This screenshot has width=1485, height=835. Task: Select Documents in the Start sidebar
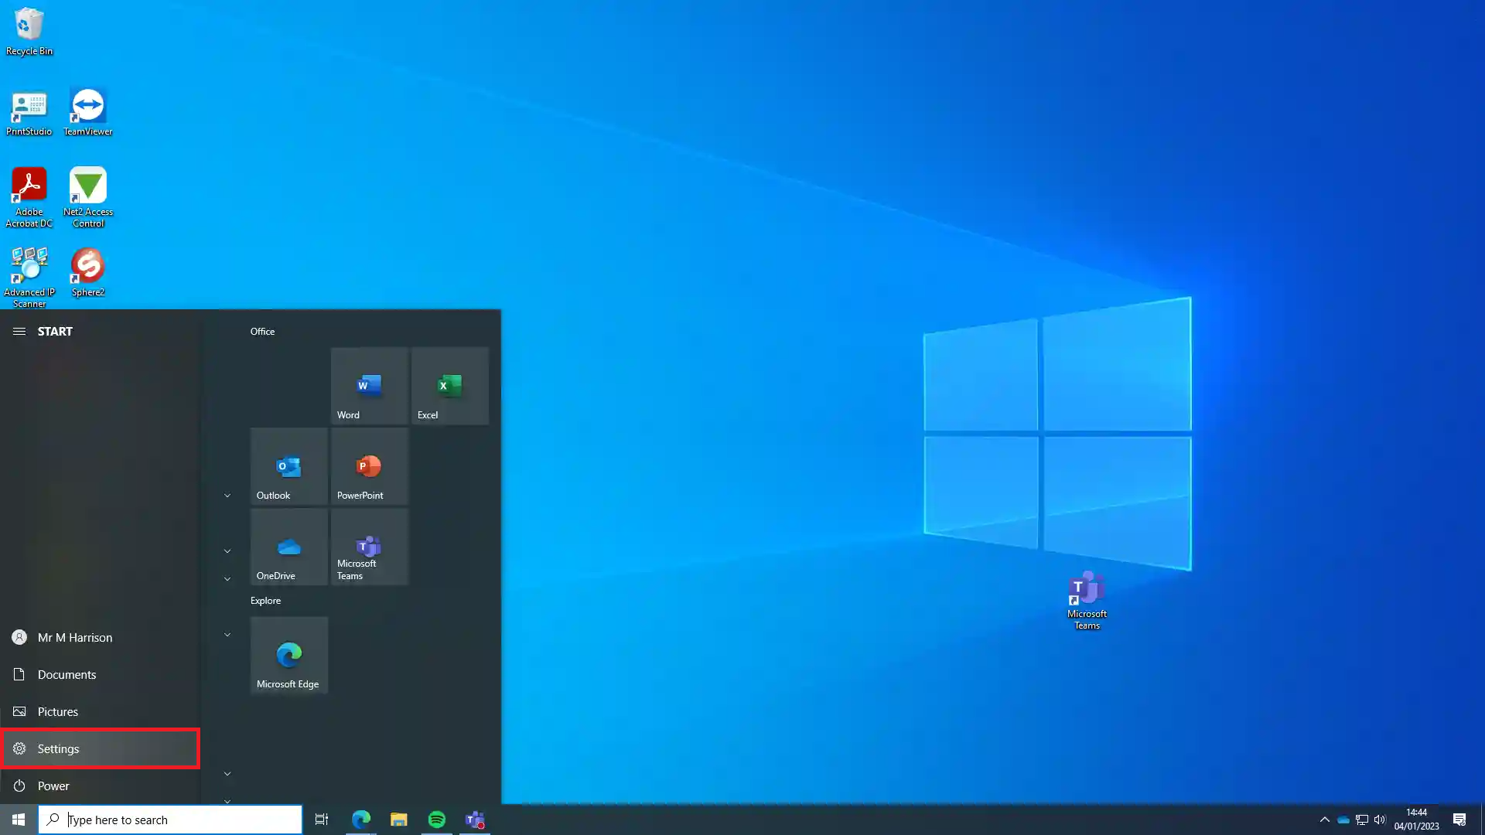click(67, 674)
